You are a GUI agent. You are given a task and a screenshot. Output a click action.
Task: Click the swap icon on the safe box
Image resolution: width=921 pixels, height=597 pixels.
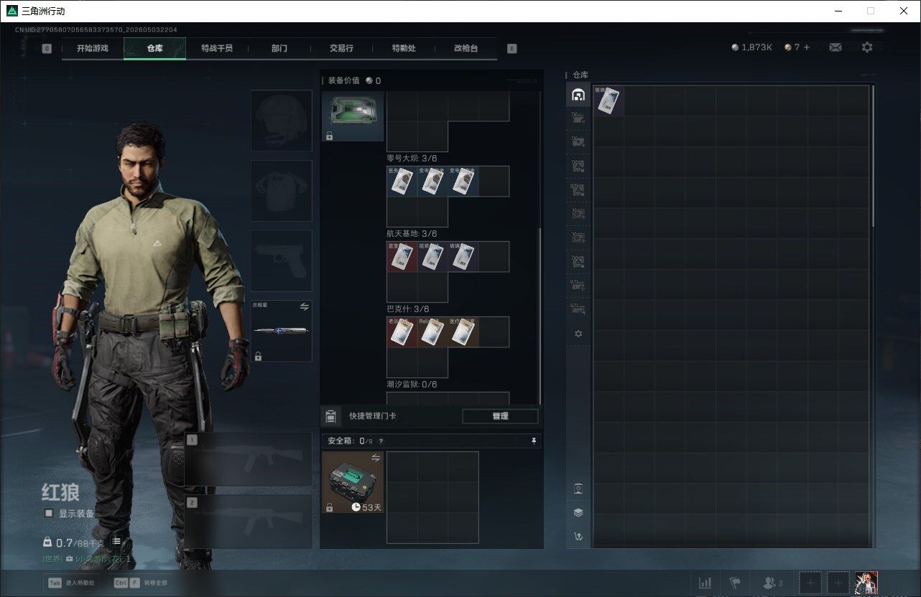point(375,458)
